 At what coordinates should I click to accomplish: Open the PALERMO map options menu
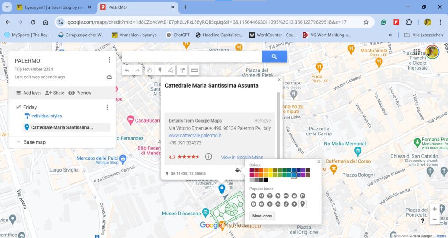click(x=109, y=59)
